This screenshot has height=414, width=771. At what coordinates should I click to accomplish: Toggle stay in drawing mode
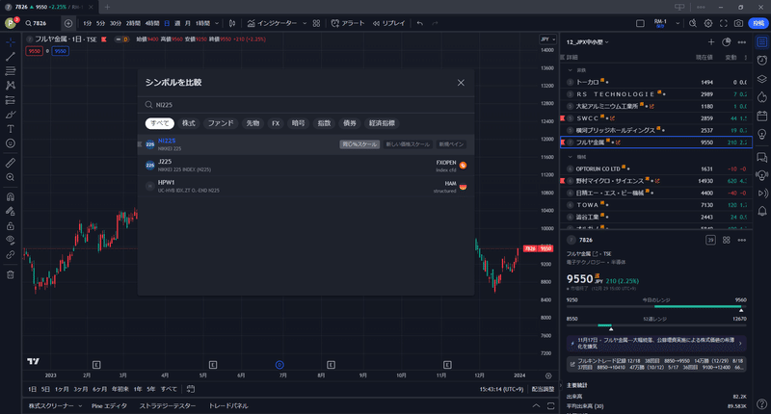point(11,211)
